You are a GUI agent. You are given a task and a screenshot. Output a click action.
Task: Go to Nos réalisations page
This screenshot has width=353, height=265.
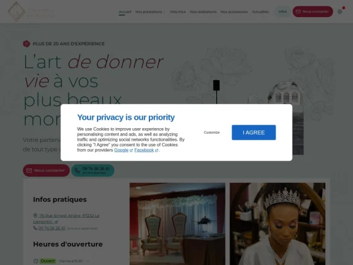pyautogui.click(x=203, y=12)
